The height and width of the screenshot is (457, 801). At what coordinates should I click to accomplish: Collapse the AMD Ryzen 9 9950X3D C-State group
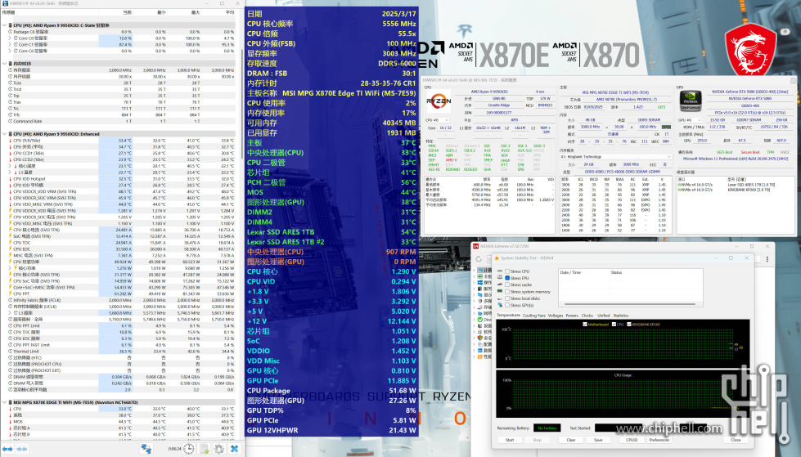[5, 25]
